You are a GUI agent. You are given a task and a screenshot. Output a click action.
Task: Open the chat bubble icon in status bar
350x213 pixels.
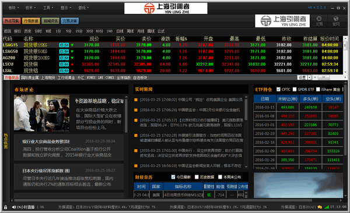pyautogui.click(x=320, y=207)
